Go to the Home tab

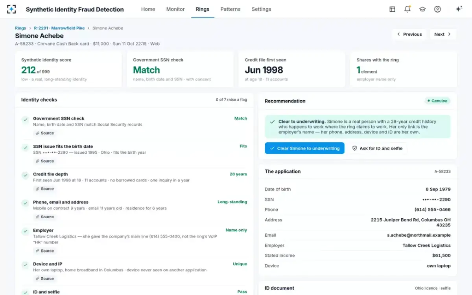click(x=148, y=9)
